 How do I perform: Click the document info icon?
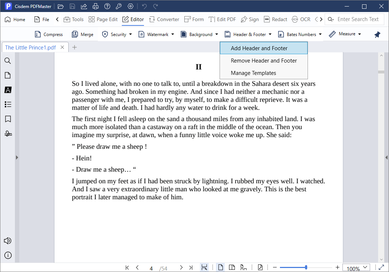click(x=8, y=255)
